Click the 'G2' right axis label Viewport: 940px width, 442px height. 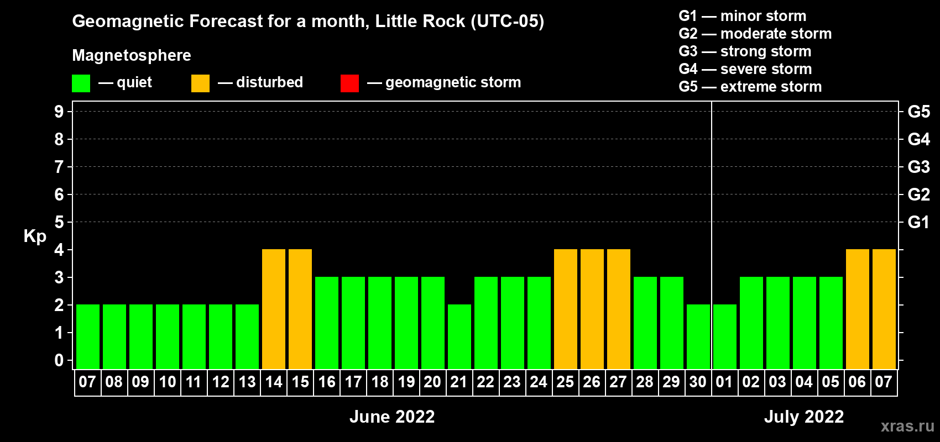click(x=919, y=194)
